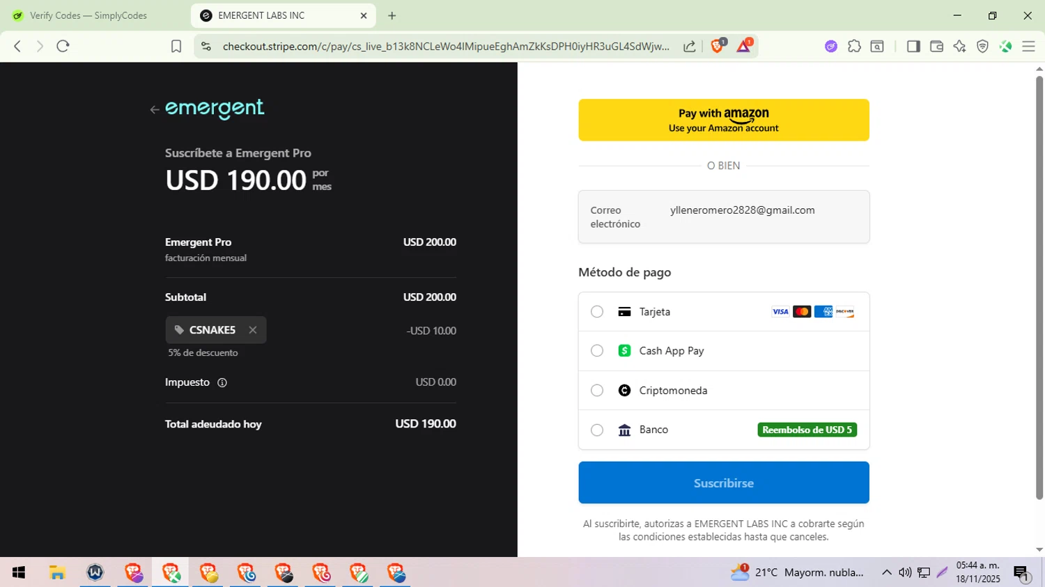Toggle the browser sidebar panel

tap(913, 47)
